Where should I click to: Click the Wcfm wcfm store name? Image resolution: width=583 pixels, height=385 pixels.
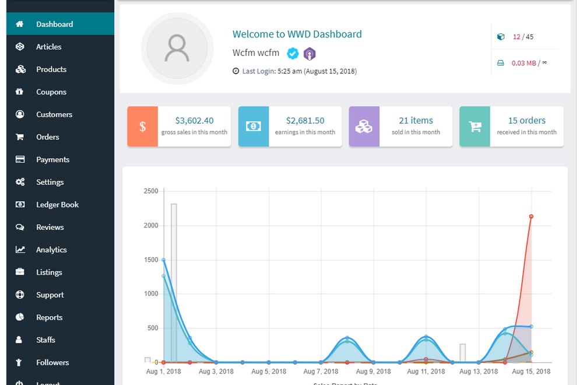coord(256,53)
